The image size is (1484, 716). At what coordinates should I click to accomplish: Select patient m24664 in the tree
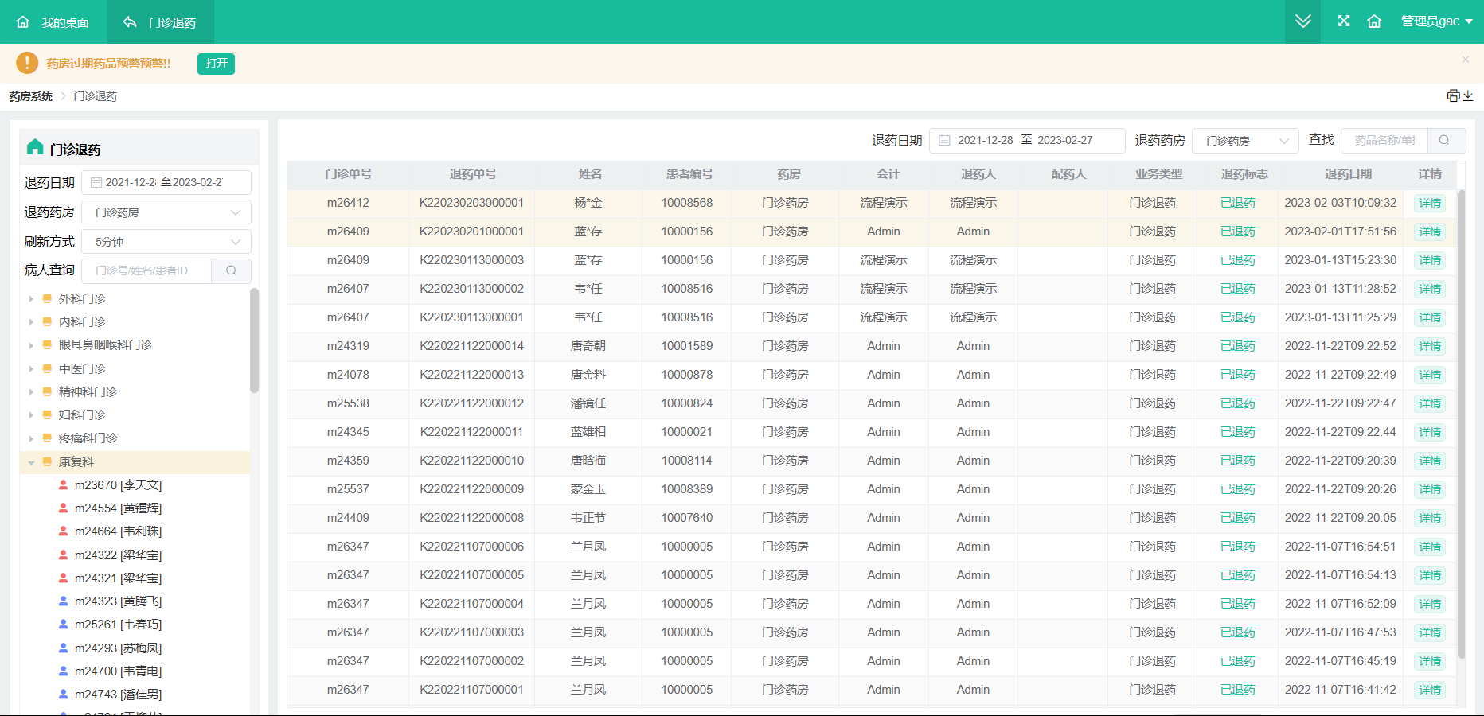tap(118, 531)
